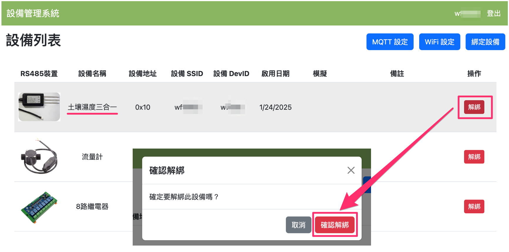Select the 8-channel relay board thumbnail
This screenshot has height=252, width=509.
(39, 207)
